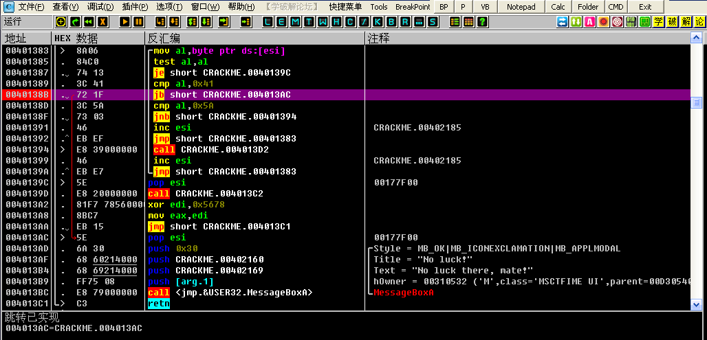
Task: Open Run trace with the dots icon
Action: 420,21
